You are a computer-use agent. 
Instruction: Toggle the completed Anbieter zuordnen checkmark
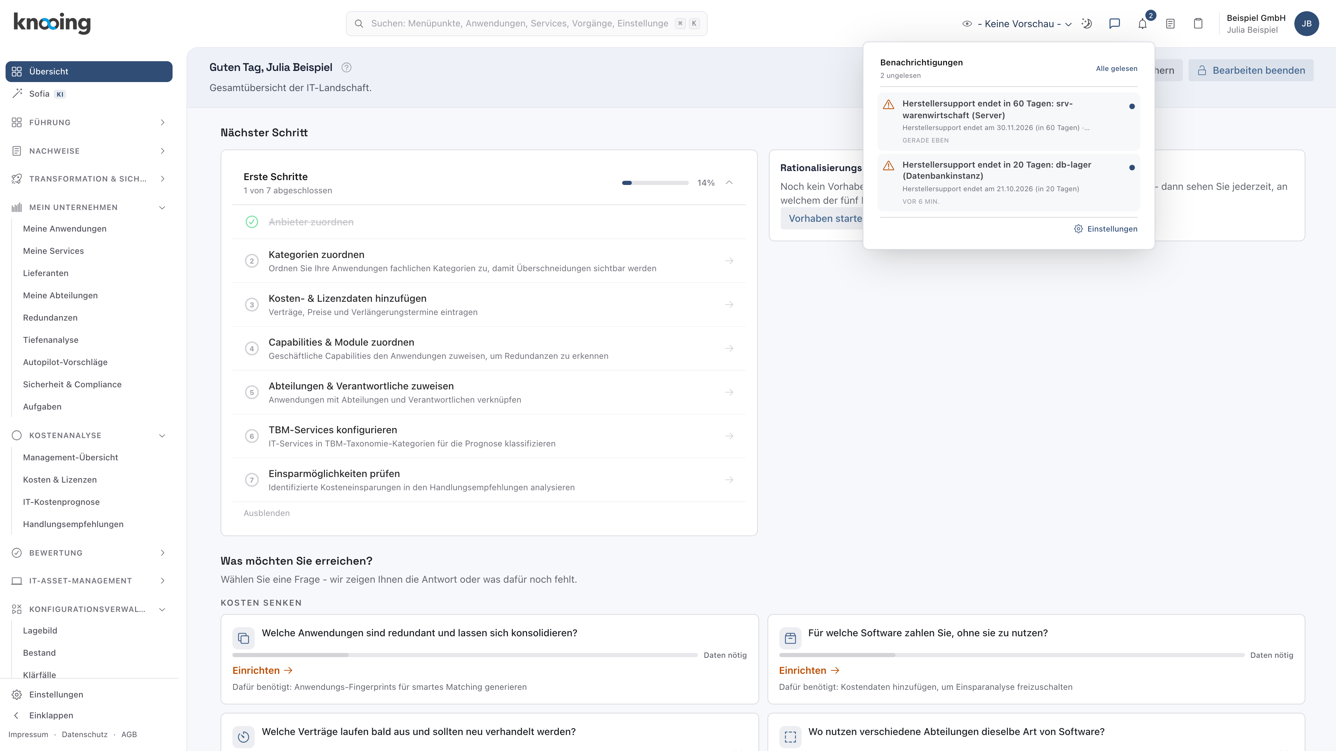252,222
